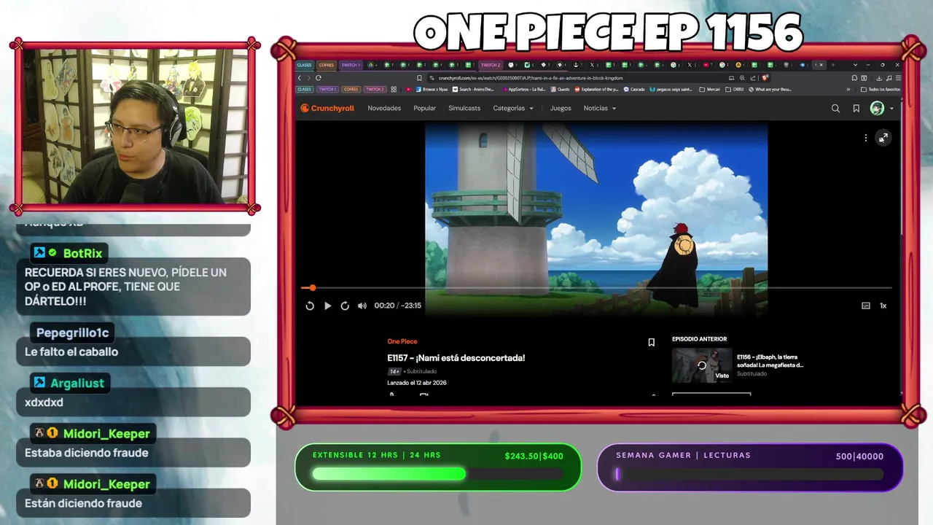This screenshot has height=525, width=933.
Task: Show more bookmarks overflow chevron
Action: [x=848, y=89]
